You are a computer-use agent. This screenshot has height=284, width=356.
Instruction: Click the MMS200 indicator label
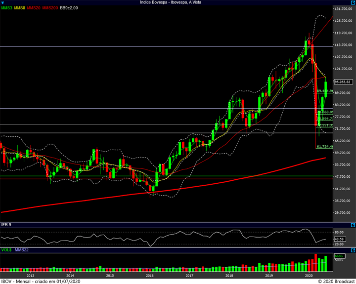click(x=49, y=8)
